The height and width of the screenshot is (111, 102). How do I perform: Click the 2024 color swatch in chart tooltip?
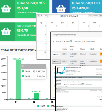pyautogui.click(x=23, y=71)
